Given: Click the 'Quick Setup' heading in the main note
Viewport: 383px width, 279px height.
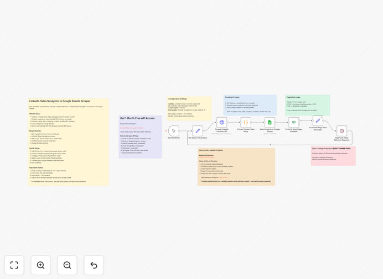Looking at the screenshot, I should click(34, 148).
